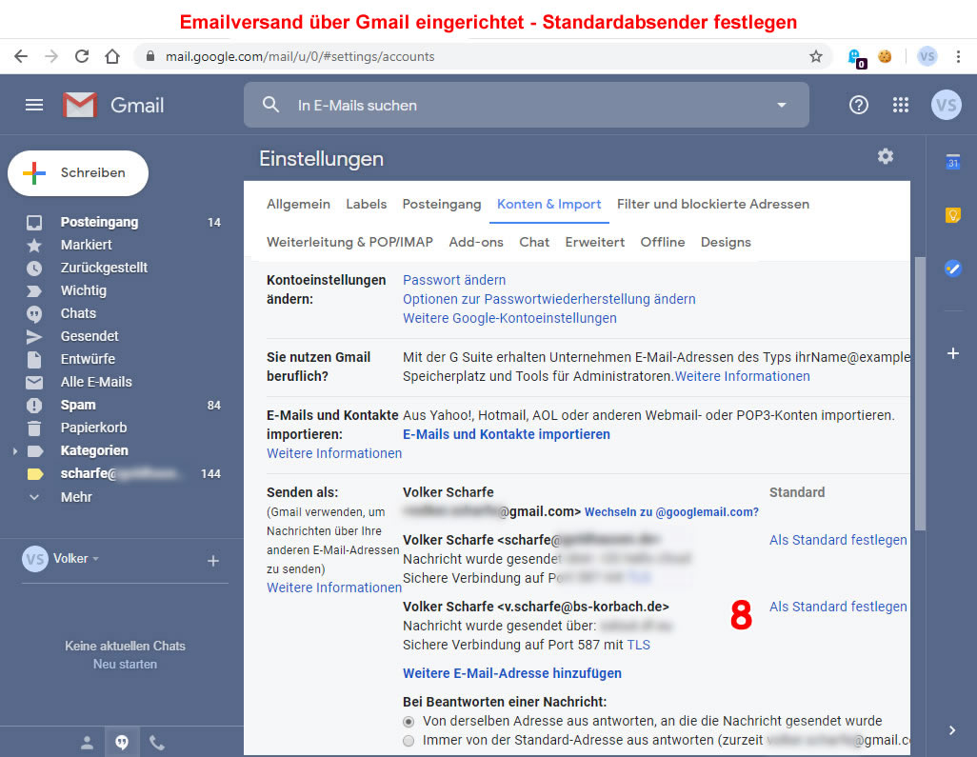Switch to the Posteingang settings tab

click(442, 204)
